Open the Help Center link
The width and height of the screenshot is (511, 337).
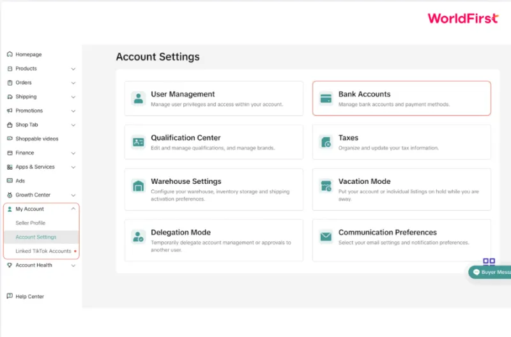(29, 296)
